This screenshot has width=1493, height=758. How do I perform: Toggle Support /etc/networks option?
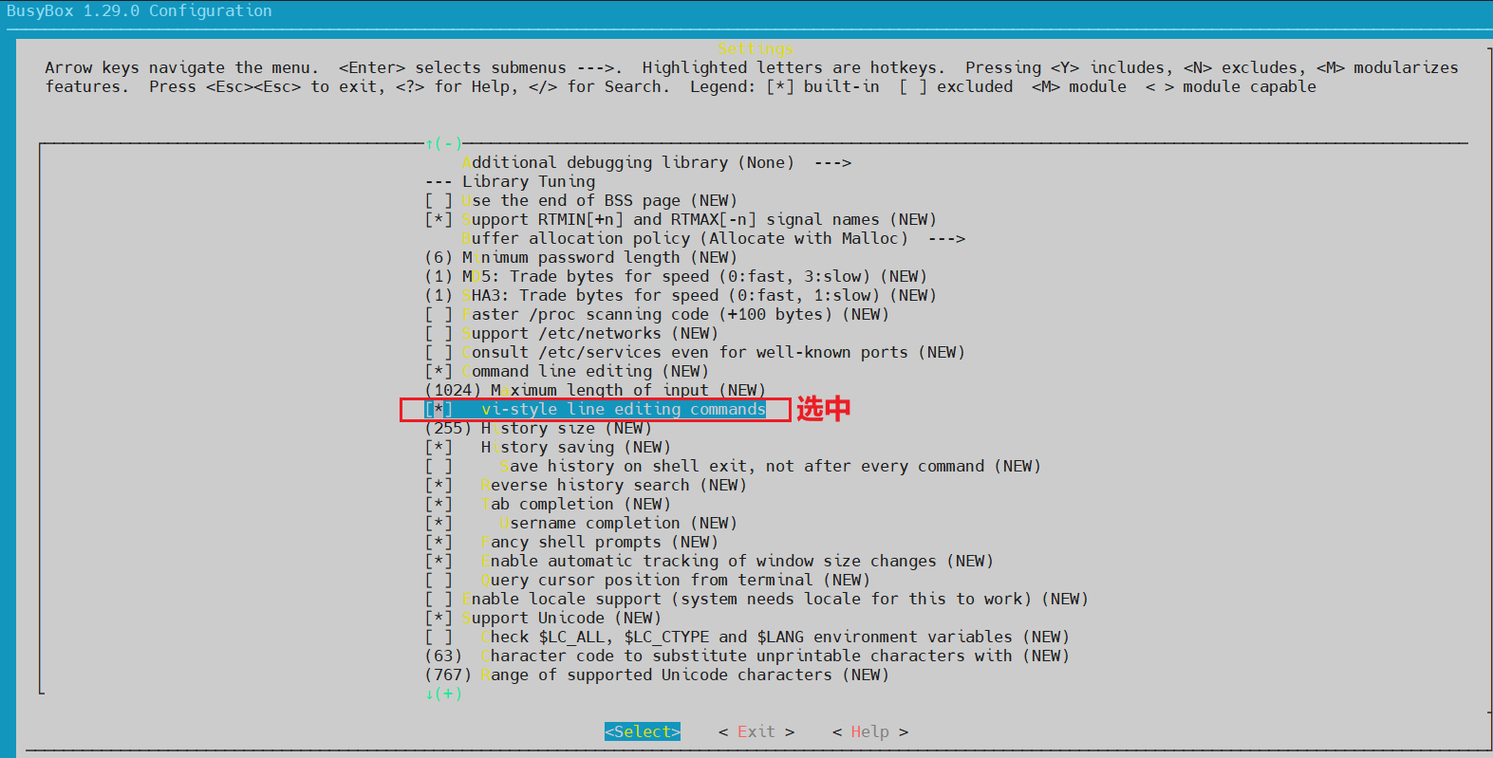(571, 333)
